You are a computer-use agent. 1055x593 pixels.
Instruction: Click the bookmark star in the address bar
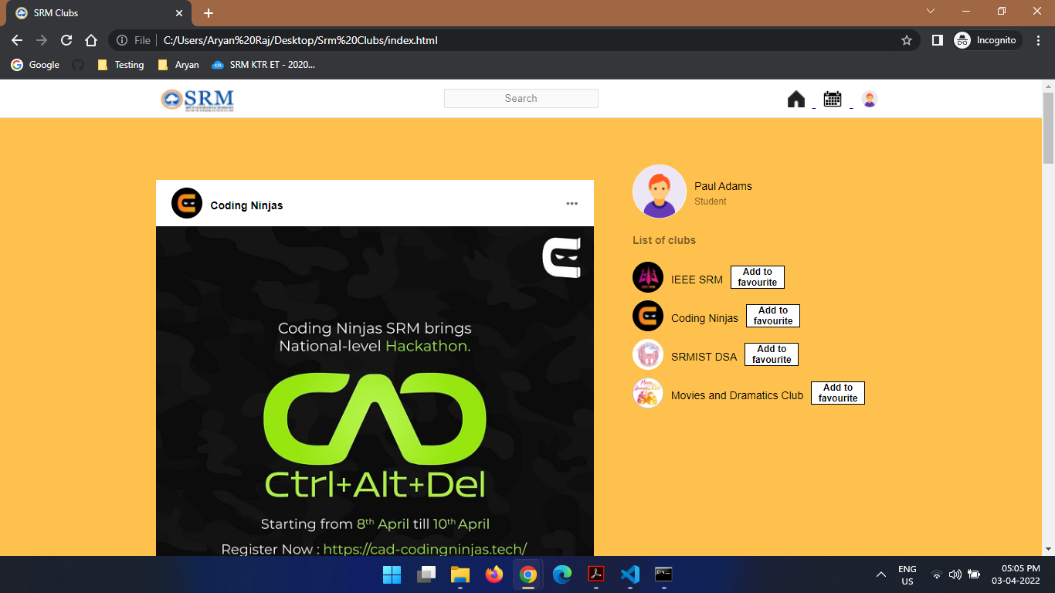pos(907,39)
